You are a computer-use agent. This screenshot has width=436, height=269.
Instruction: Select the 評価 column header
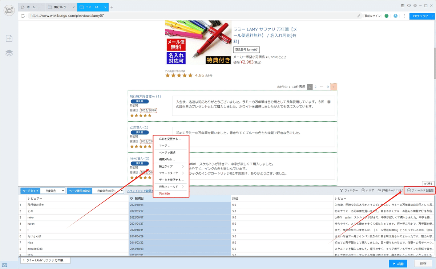point(282,199)
